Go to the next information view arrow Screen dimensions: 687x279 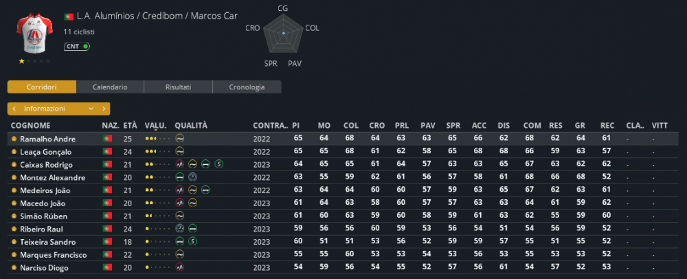coord(104,109)
